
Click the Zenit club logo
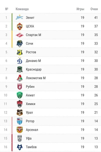click(20, 17)
